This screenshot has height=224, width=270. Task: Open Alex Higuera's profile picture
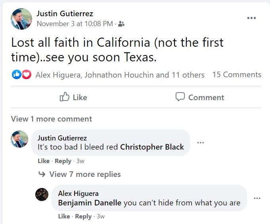pos(42,194)
